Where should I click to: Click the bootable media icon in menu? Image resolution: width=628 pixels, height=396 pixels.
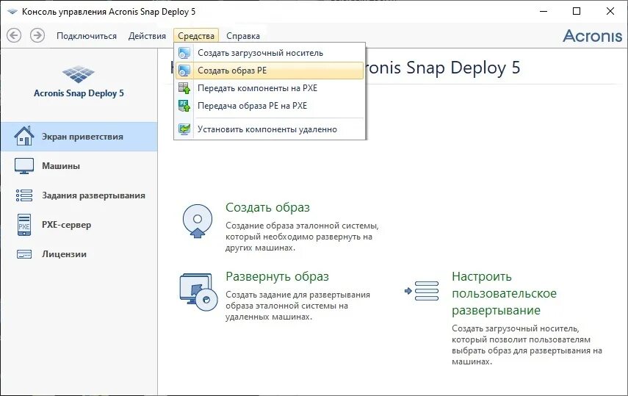(x=184, y=53)
